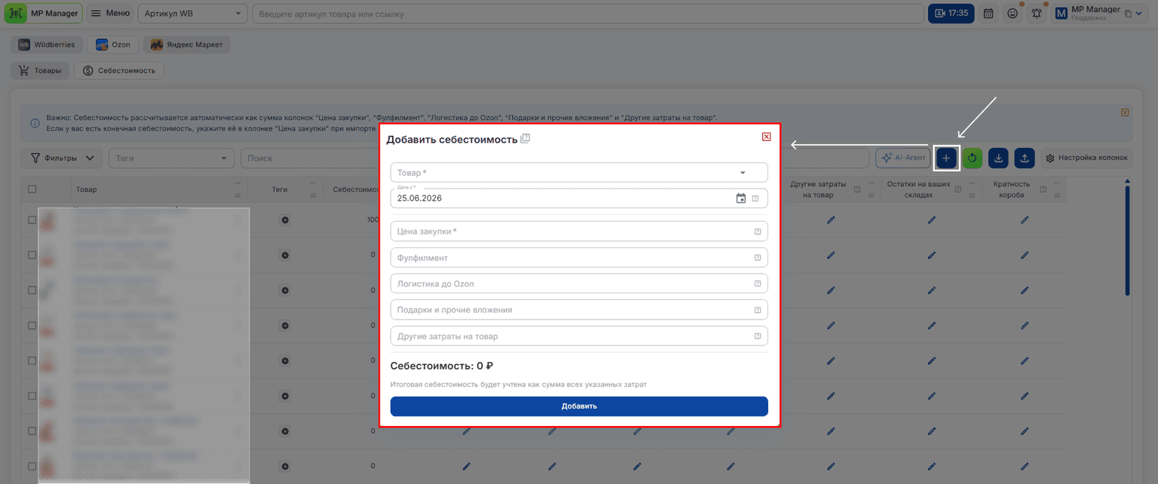Click the upload icon button
Image resolution: width=1158 pixels, height=484 pixels.
click(x=1025, y=158)
